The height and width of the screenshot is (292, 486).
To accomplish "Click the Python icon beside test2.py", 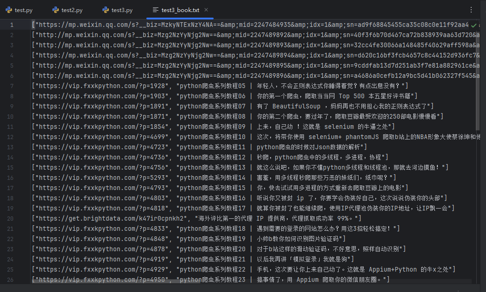I will point(56,10).
